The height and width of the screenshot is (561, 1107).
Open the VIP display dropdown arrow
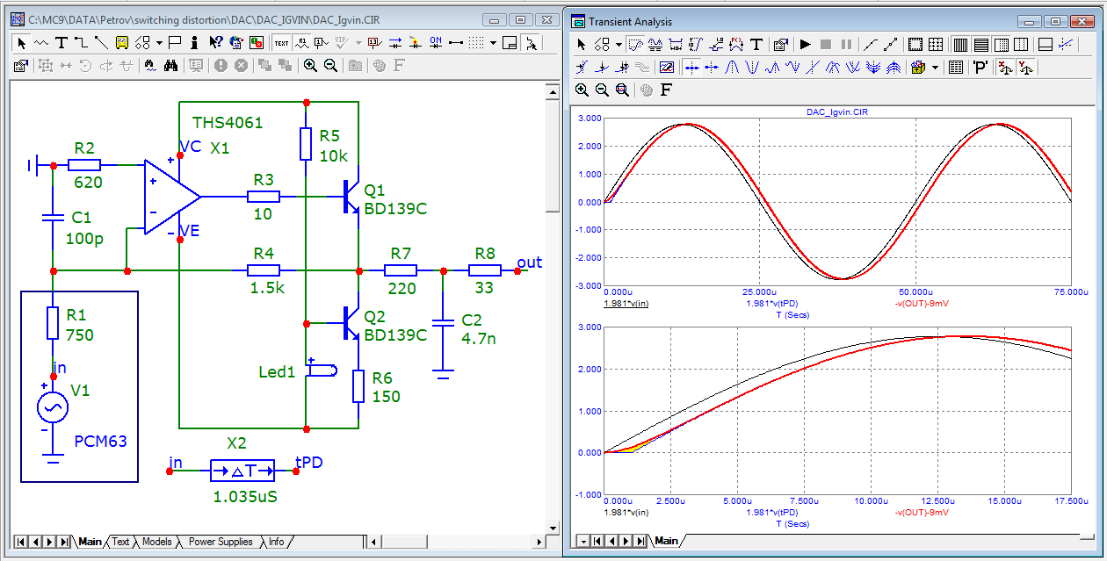coord(358,42)
